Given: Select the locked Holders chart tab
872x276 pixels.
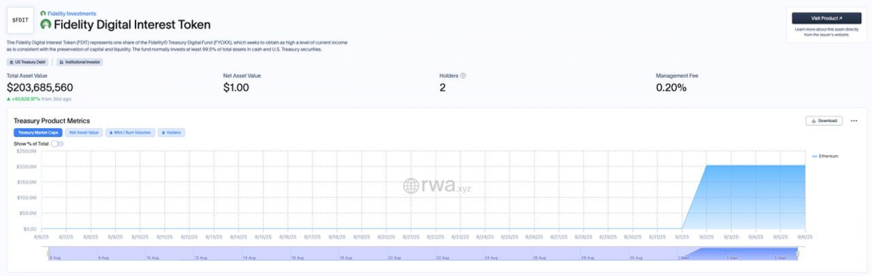Looking at the screenshot, I should (x=171, y=133).
